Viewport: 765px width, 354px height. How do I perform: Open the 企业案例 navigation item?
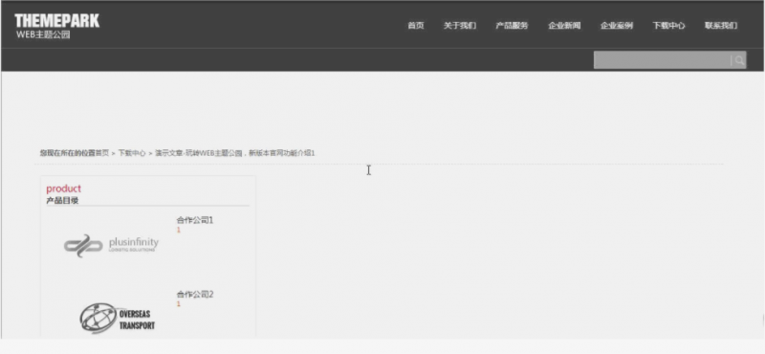click(617, 26)
